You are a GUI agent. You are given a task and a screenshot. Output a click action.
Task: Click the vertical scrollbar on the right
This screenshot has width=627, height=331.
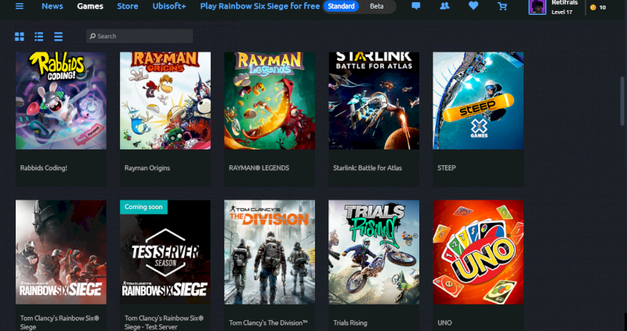622,100
